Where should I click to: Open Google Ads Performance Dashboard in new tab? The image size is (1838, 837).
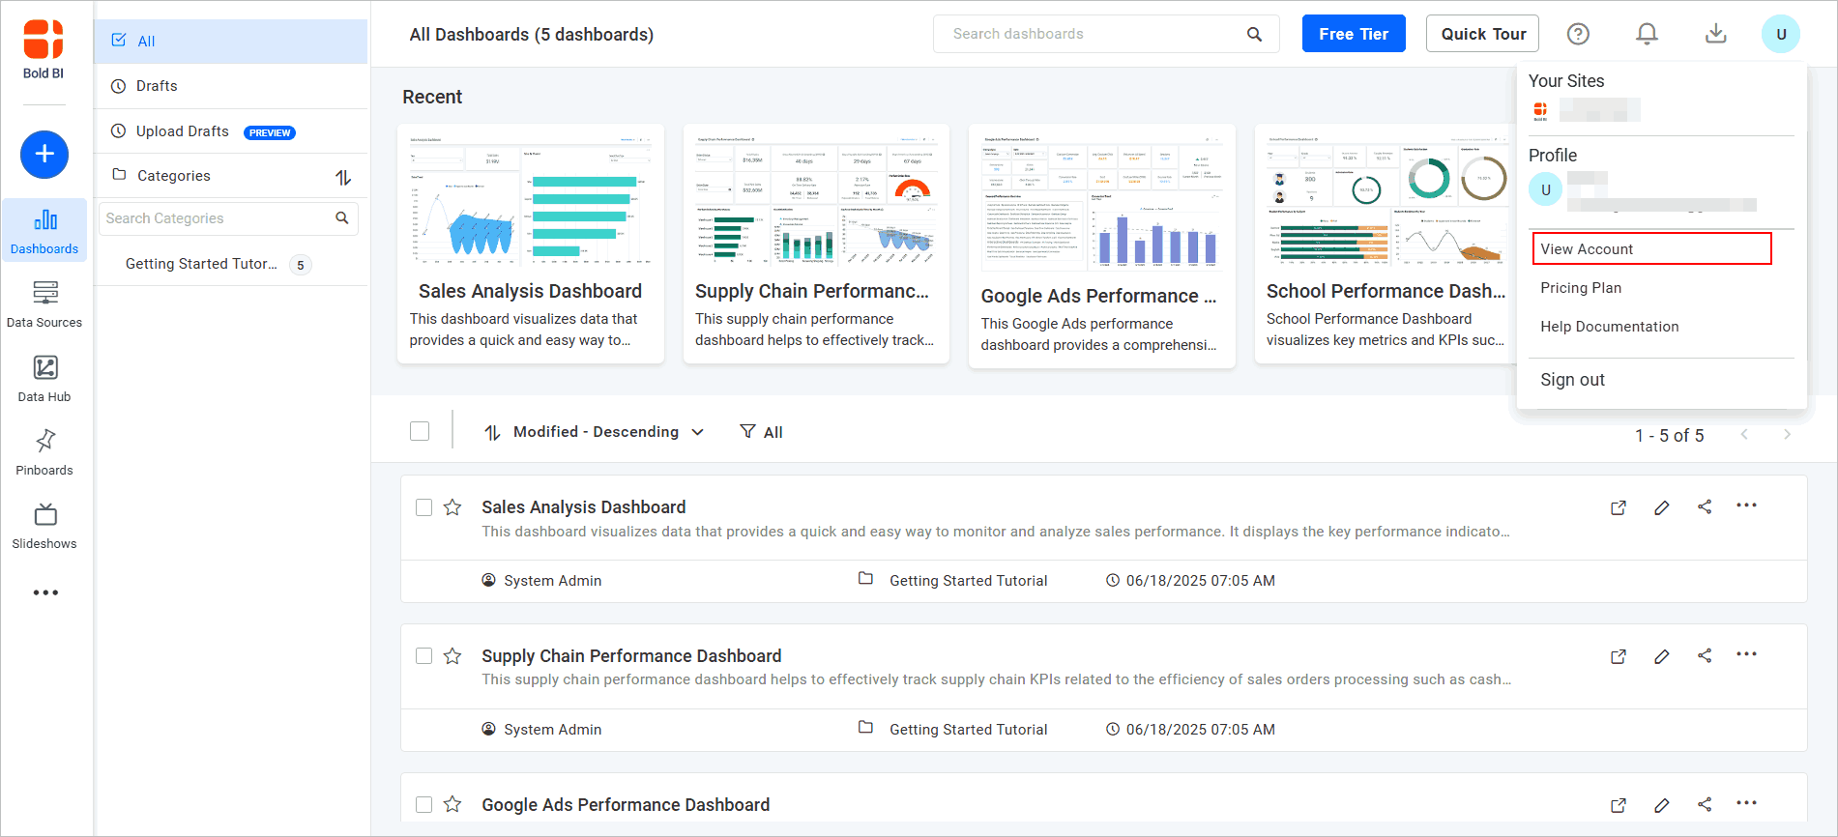[x=1619, y=805]
